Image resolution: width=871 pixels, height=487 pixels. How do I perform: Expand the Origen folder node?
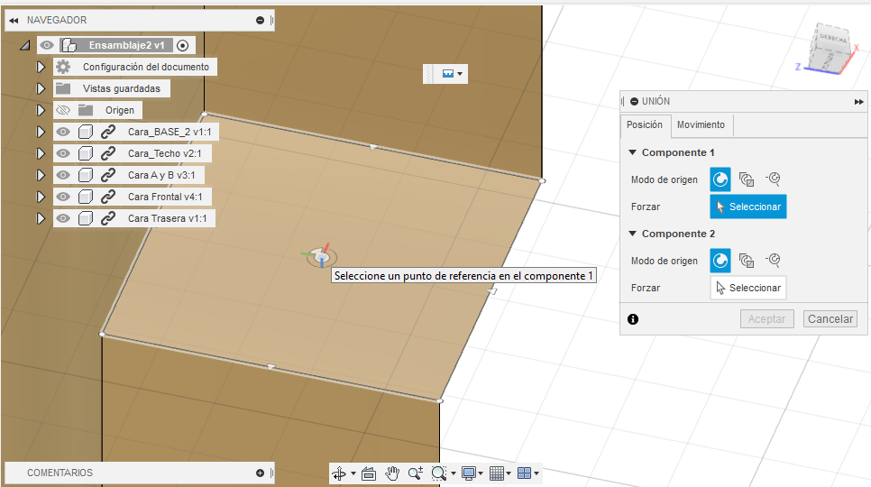coord(41,110)
